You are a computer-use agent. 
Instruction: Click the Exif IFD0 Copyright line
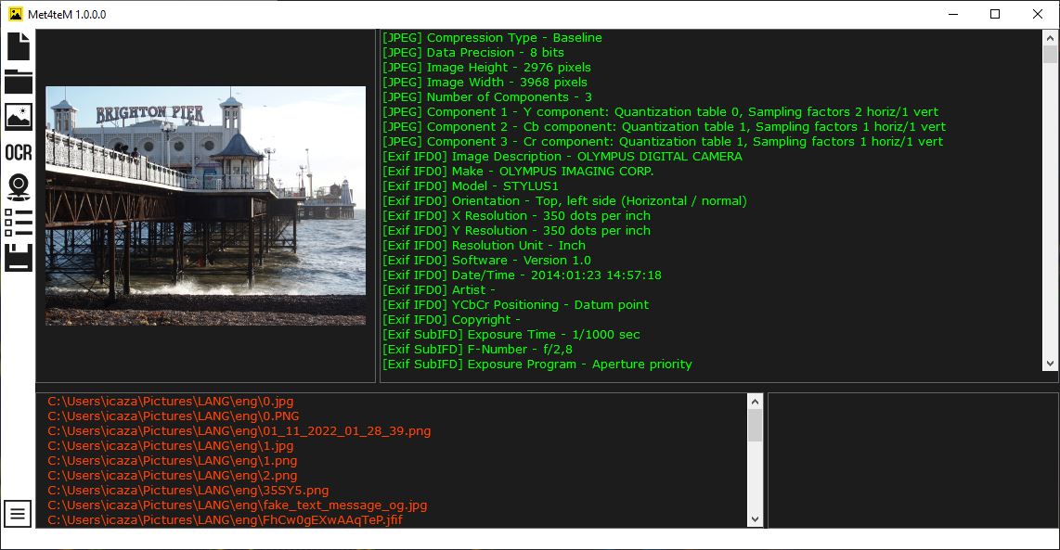(x=452, y=320)
